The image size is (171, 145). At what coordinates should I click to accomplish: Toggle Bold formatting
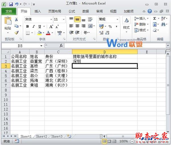point(27,26)
